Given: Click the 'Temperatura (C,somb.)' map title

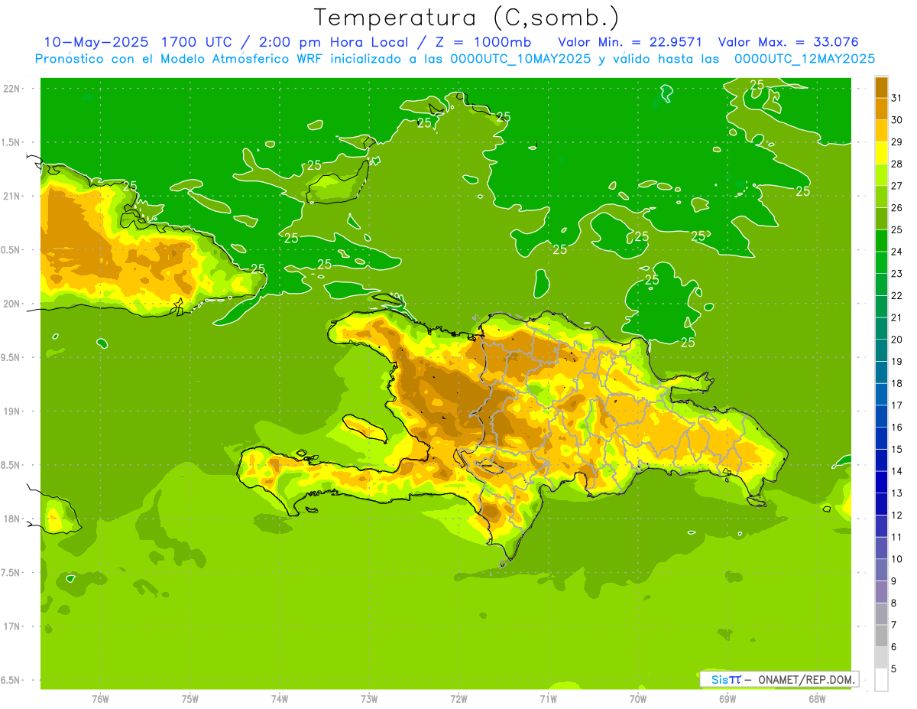Looking at the screenshot, I should point(467,17).
